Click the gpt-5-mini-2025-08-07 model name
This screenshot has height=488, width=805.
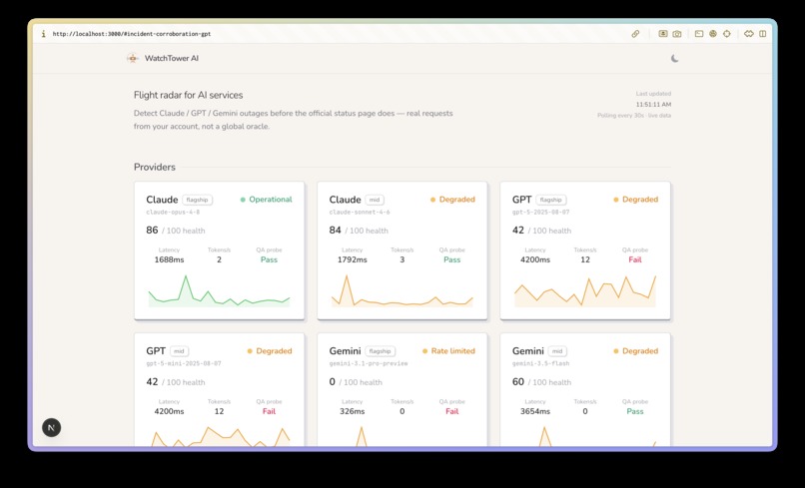[x=184, y=363]
